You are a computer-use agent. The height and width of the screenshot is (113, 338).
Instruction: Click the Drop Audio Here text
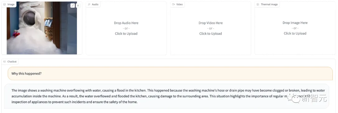pyautogui.click(x=126, y=23)
